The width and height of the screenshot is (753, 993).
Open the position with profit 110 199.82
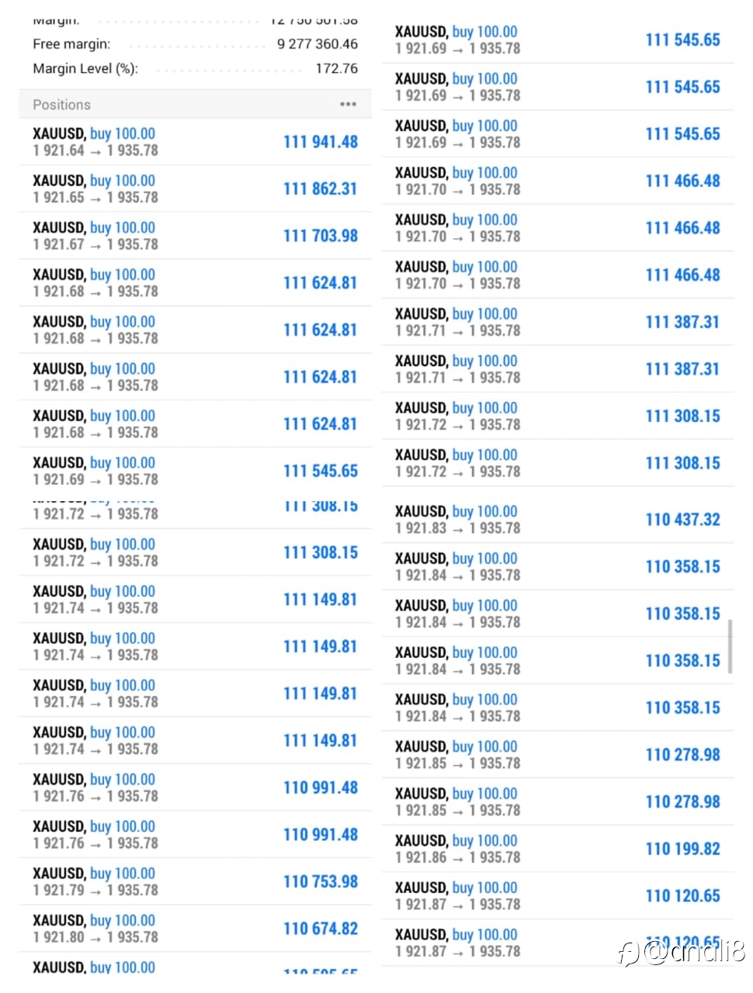pos(557,849)
